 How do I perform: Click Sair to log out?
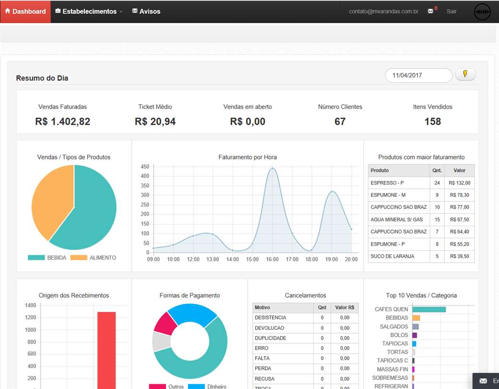pyautogui.click(x=451, y=12)
